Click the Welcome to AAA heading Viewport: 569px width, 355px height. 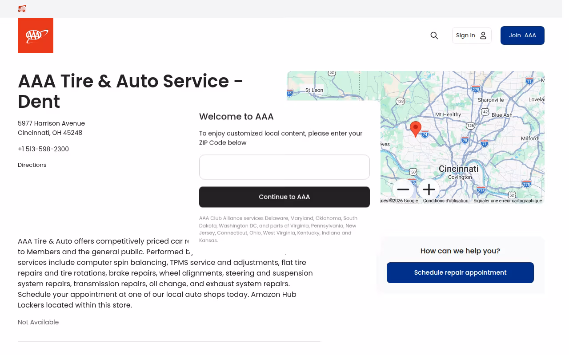coord(236,116)
